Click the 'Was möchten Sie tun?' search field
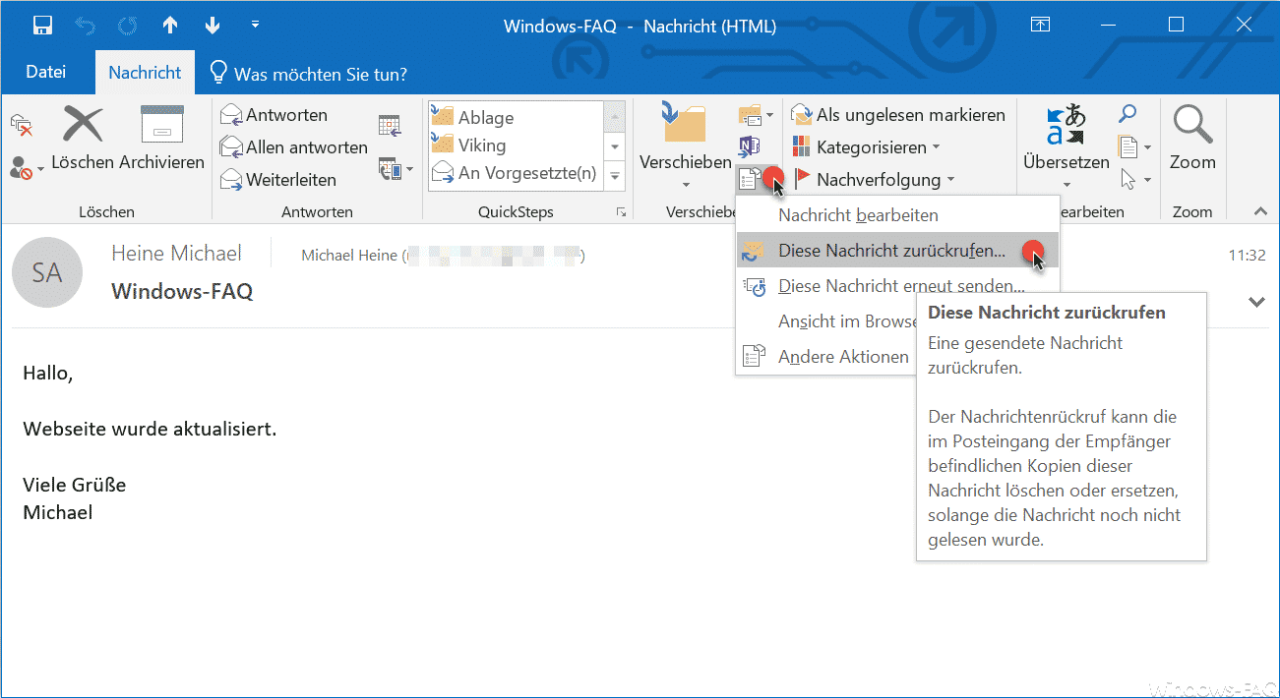This screenshot has width=1280, height=698. tap(308, 74)
